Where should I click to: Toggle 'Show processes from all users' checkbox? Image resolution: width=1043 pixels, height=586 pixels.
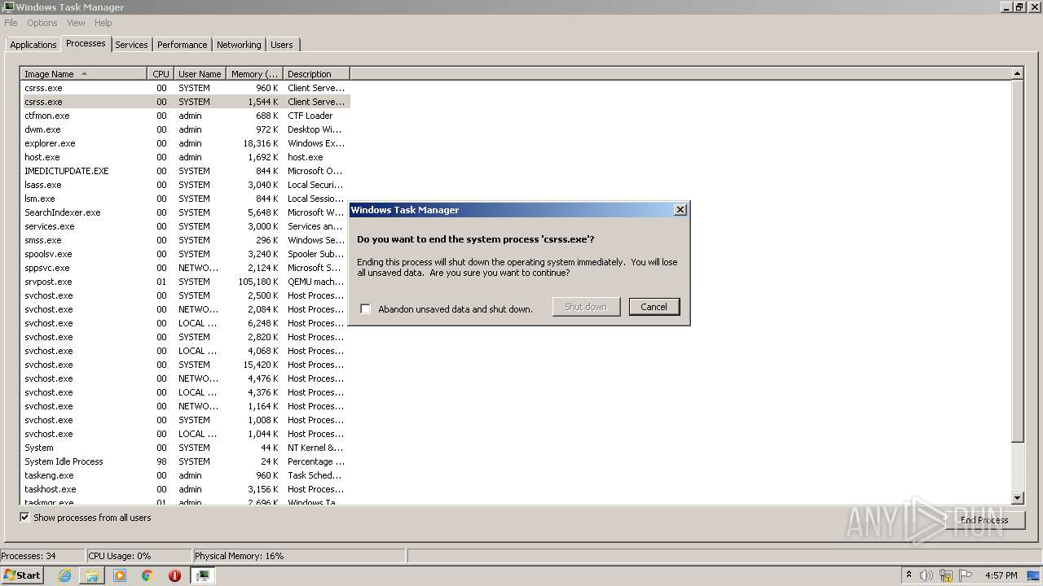[25, 518]
